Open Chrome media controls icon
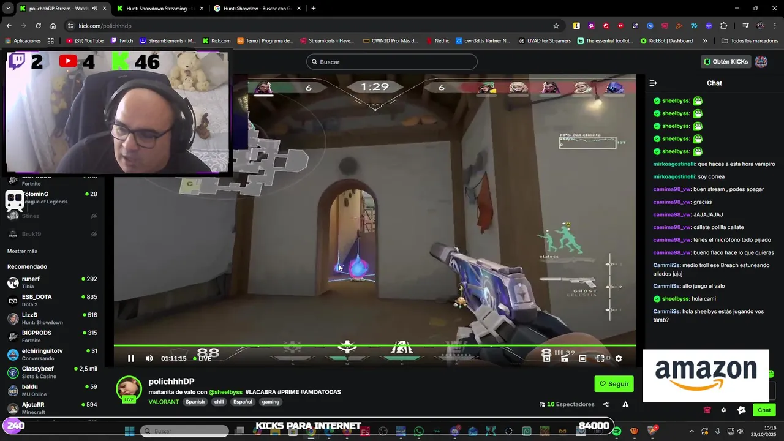This screenshot has height=441, width=784. tap(745, 26)
